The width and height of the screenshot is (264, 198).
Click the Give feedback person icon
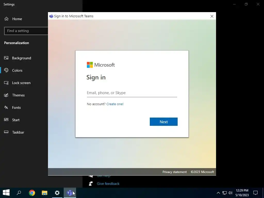coord(91,184)
